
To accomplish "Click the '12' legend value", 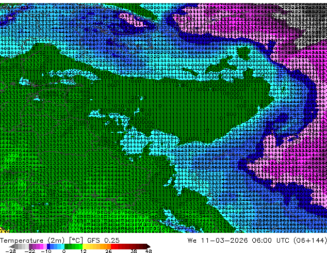I will [x=84, y=251].
